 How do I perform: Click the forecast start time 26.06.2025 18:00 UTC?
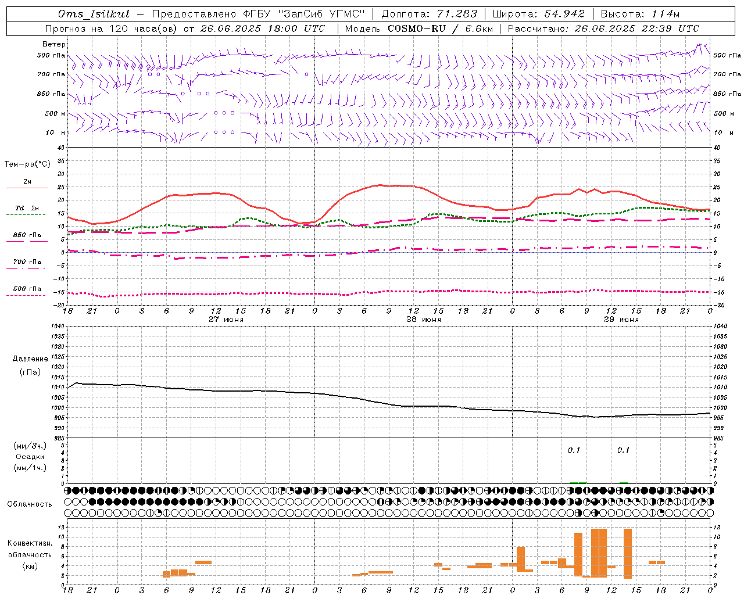pyautogui.click(x=263, y=28)
